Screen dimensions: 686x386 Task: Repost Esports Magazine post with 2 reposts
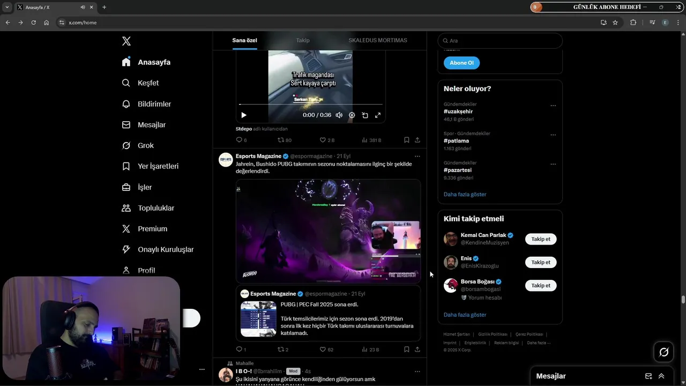coord(283,350)
